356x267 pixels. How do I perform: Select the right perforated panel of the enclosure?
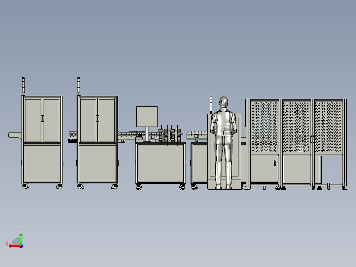coord(328,127)
